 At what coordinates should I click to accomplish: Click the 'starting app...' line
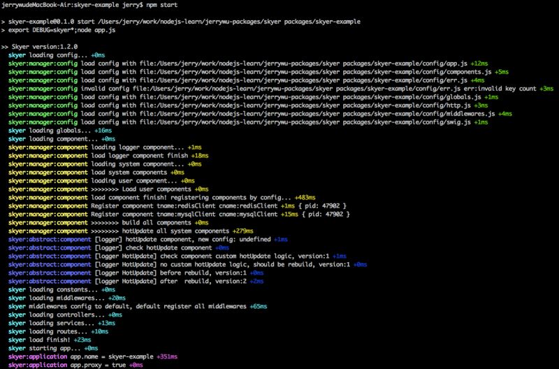[x=53, y=348]
